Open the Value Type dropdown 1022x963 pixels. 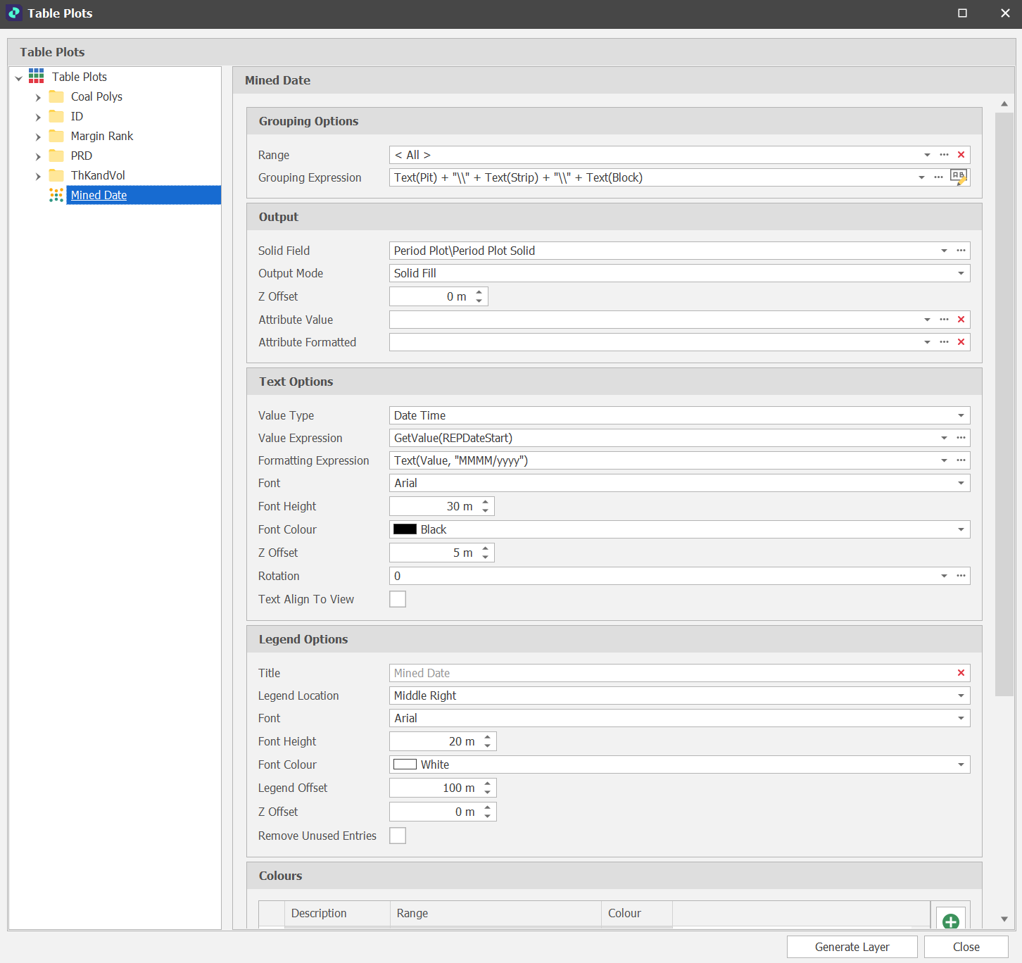pyautogui.click(x=961, y=415)
